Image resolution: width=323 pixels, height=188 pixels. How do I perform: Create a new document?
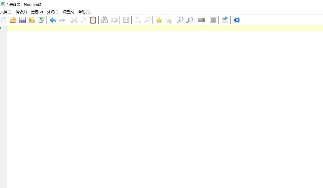click(4, 20)
